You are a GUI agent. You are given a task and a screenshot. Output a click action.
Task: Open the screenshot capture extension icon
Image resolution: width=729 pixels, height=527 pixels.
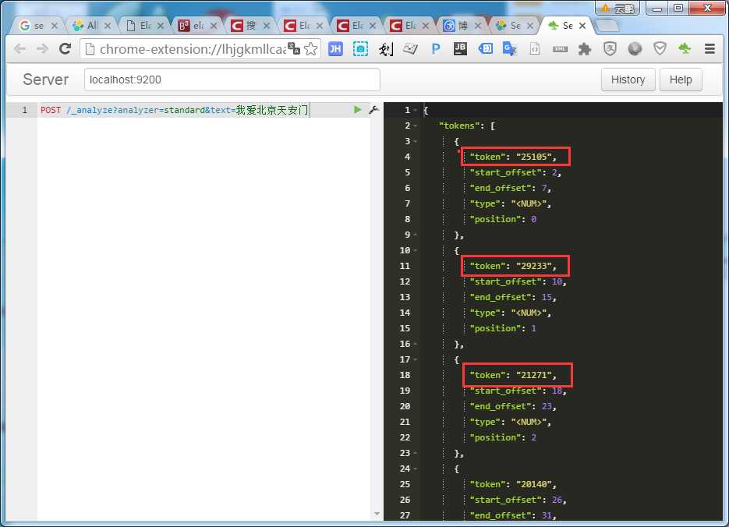360,49
